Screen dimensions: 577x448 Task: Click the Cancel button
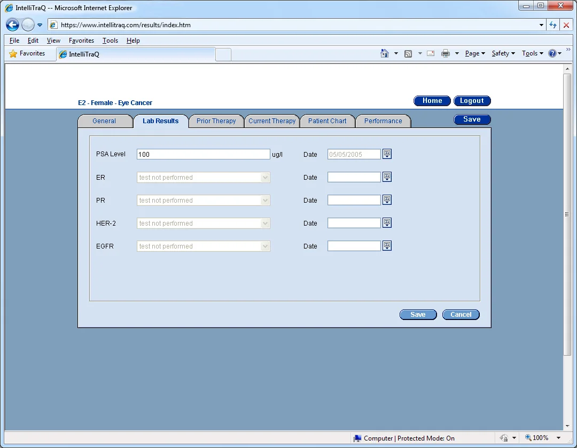(461, 315)
